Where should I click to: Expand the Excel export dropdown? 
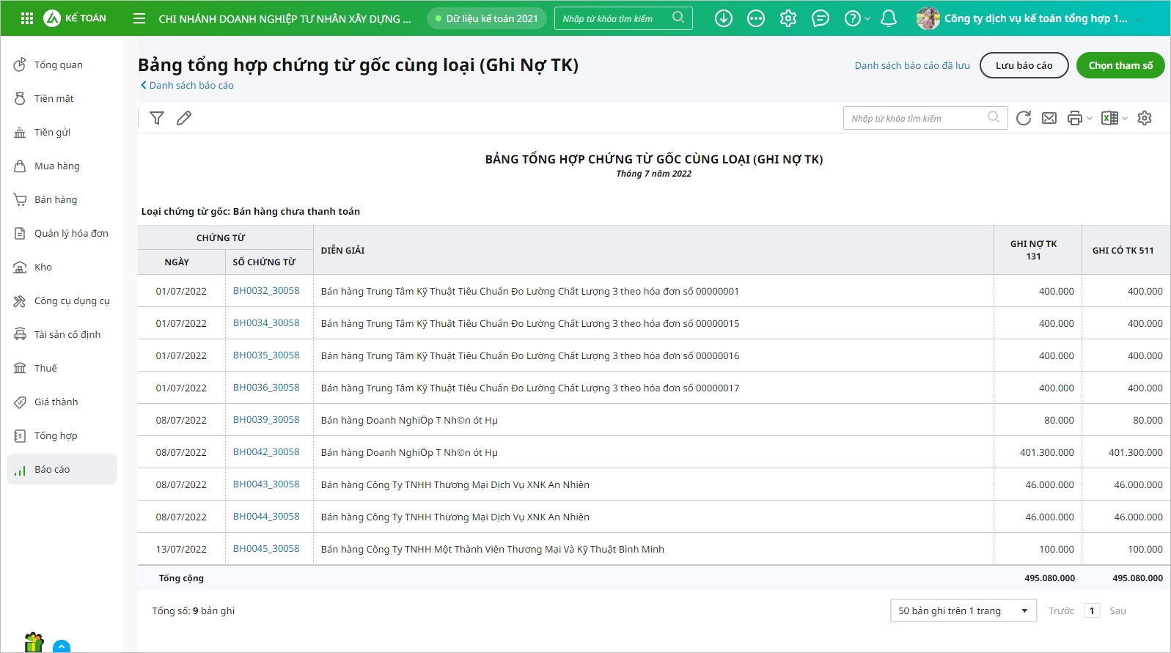pyautogui.click(x=1125, y=119)
